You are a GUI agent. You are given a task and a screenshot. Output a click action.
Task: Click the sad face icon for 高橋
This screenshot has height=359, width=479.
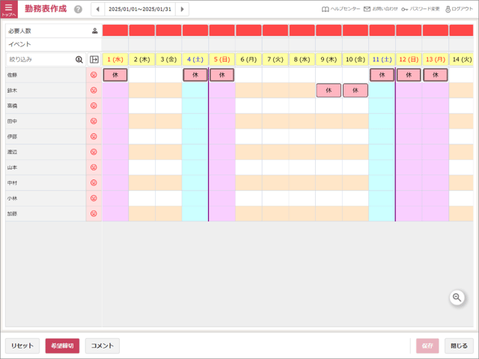tap(94, 105)
